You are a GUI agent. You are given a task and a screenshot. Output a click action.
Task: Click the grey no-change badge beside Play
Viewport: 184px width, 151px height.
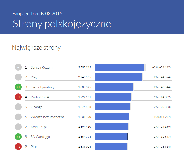coord(18,77)
